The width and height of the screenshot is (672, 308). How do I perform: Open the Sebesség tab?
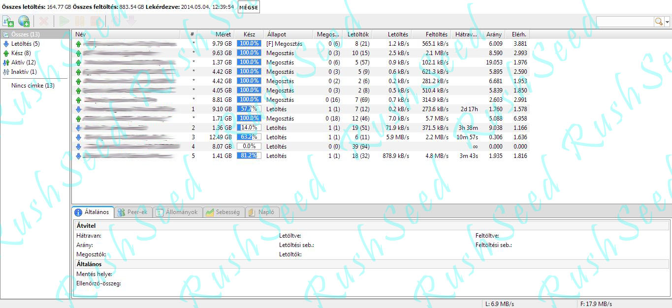(223, 212)
